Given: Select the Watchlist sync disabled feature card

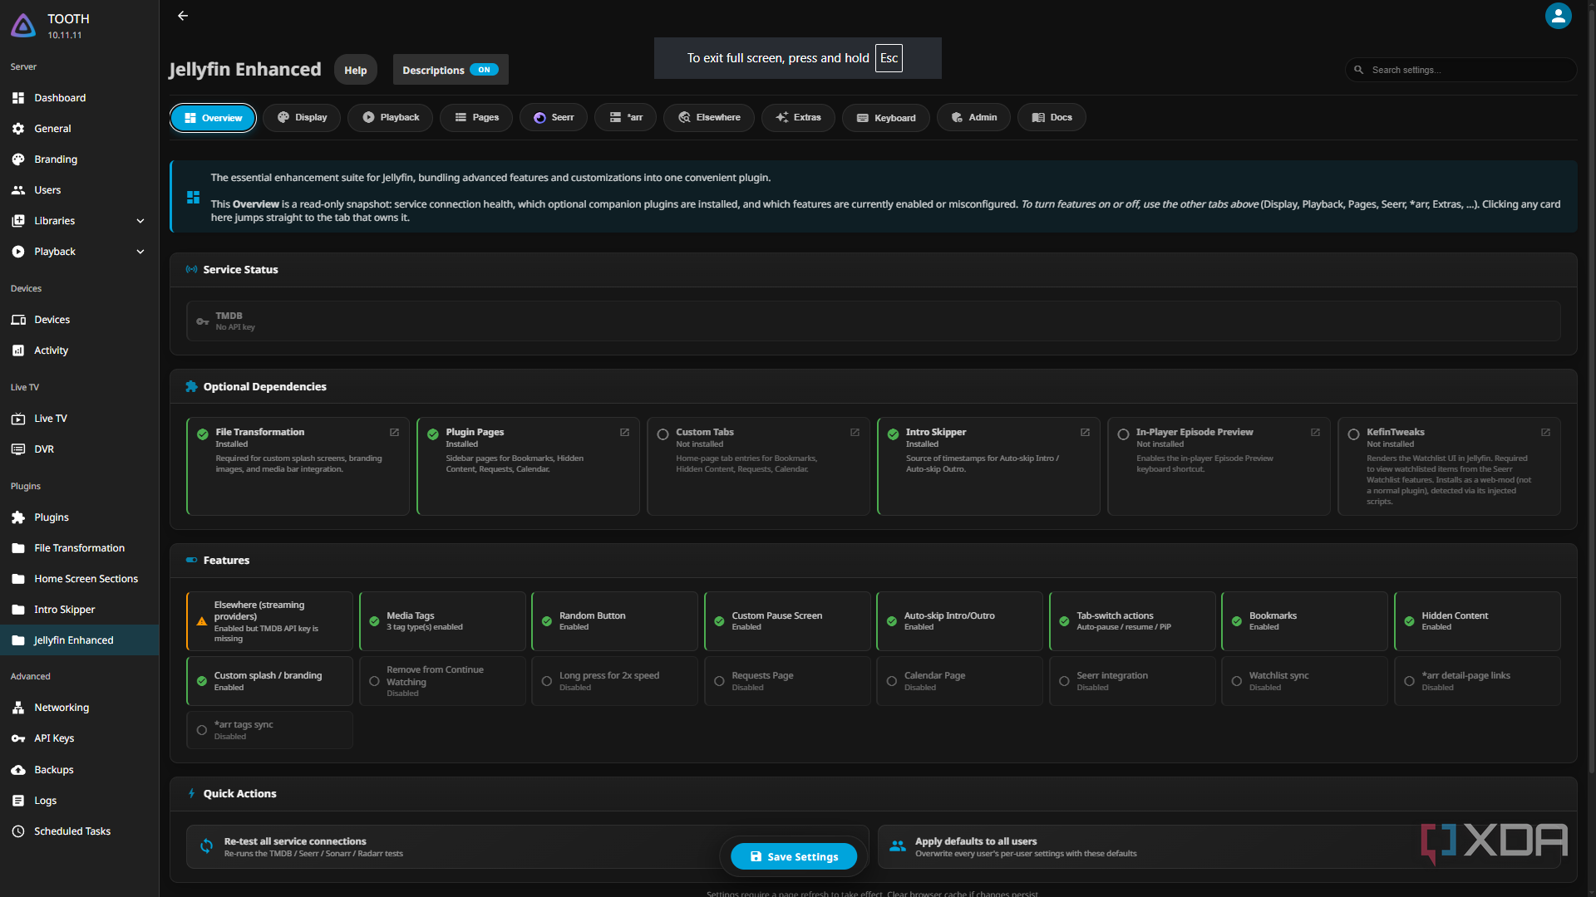Looking at the screenshot, I should click(1304, 681).
